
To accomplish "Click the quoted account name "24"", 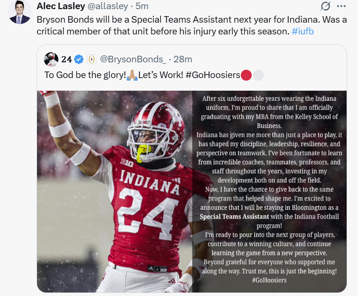I will tap(66, 59).
